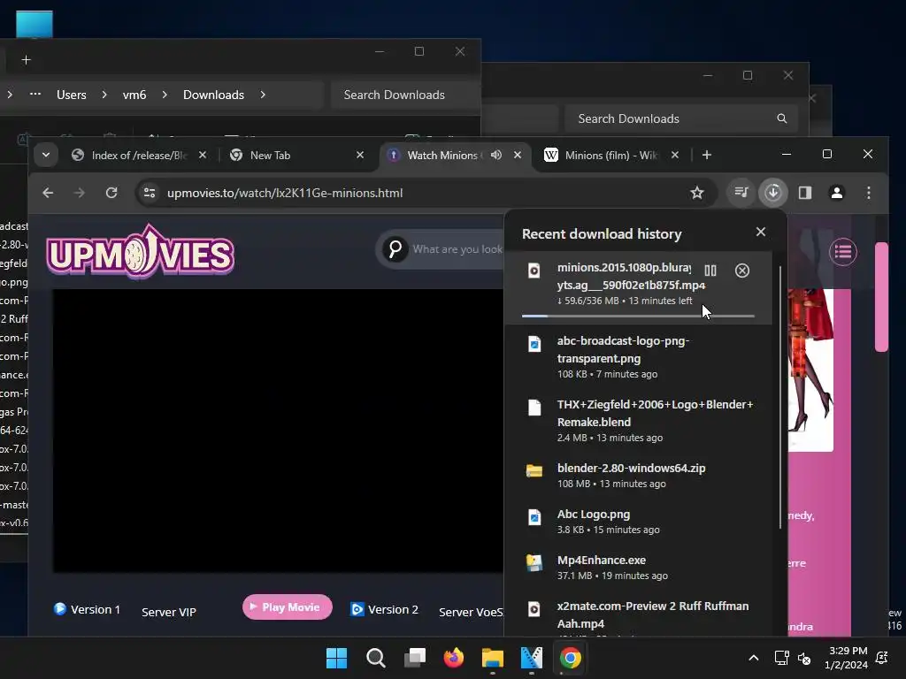Pause the minions mp4 download
The image size is (906, 679).
pos(710,271)
